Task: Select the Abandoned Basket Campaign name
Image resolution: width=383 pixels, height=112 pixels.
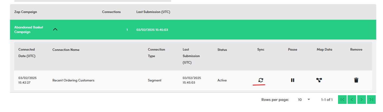Action: click(28, 29)
